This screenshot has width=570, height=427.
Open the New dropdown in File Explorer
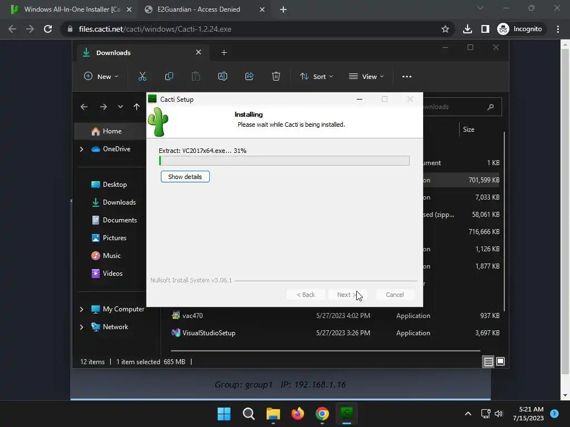coord(101,76)
